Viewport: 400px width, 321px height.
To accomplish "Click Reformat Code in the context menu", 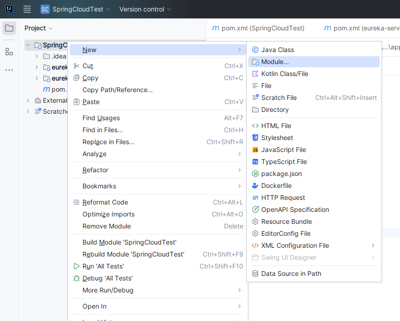I will [105, 202].
